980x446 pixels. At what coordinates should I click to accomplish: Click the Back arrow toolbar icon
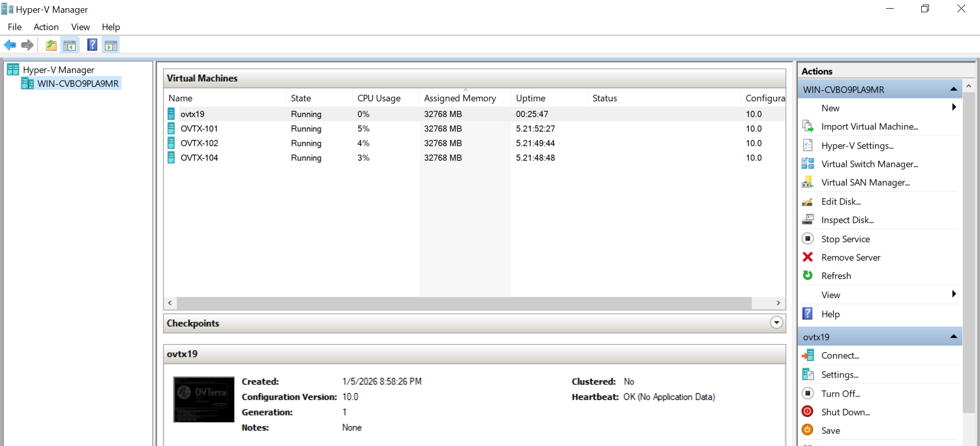(x=10, y=45)
